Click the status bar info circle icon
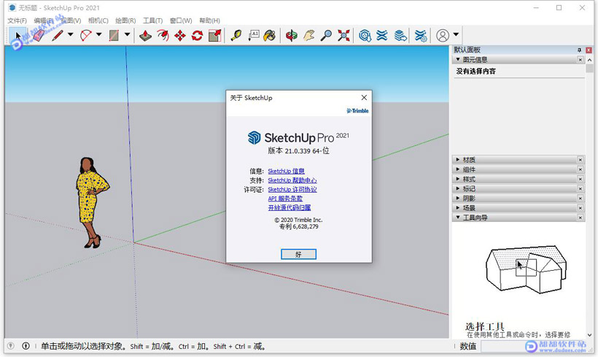The height and width of the screenshot is (357, 598). [26, 346]
